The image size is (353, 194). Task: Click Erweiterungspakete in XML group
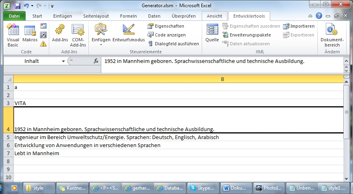247,35
